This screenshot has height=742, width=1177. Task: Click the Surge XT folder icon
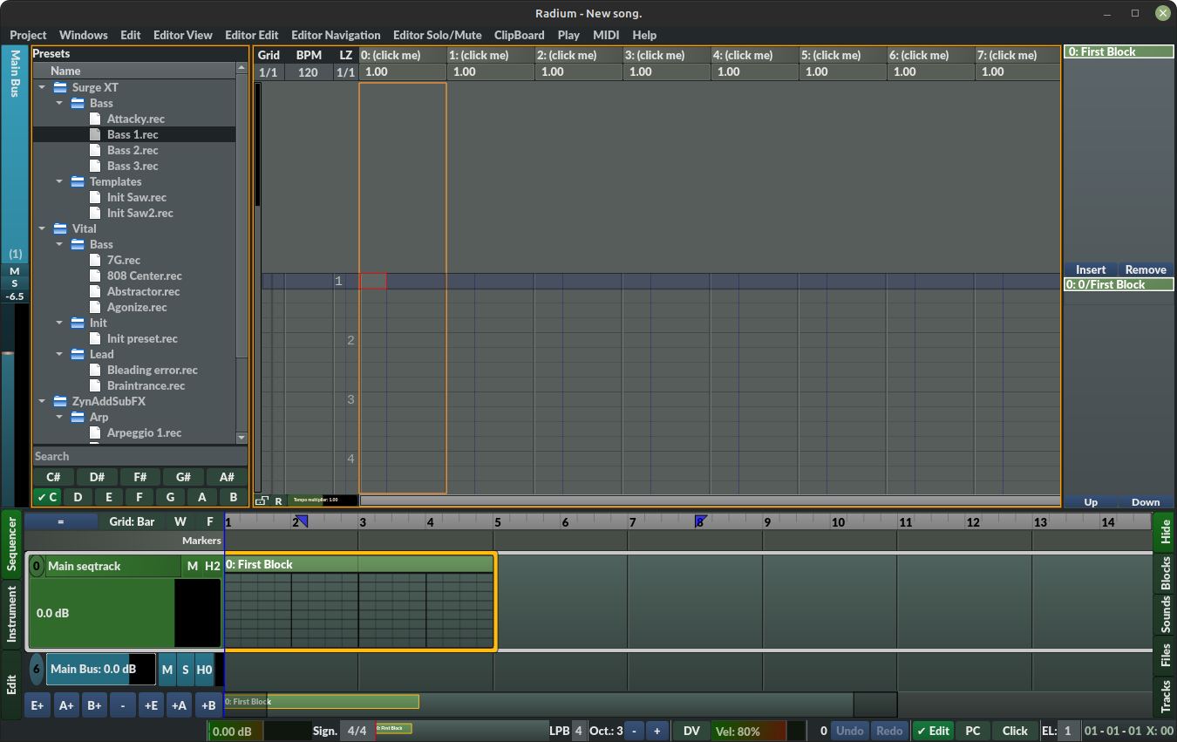[x=60, y=87]
